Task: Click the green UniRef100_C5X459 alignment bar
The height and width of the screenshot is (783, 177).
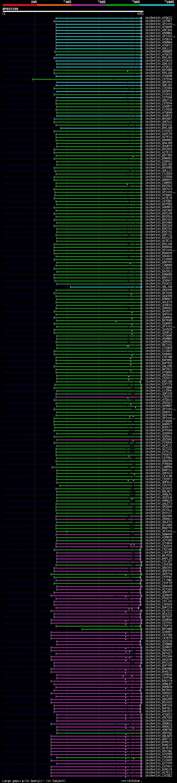Action: pyautogui.click(x=99, y=757)
